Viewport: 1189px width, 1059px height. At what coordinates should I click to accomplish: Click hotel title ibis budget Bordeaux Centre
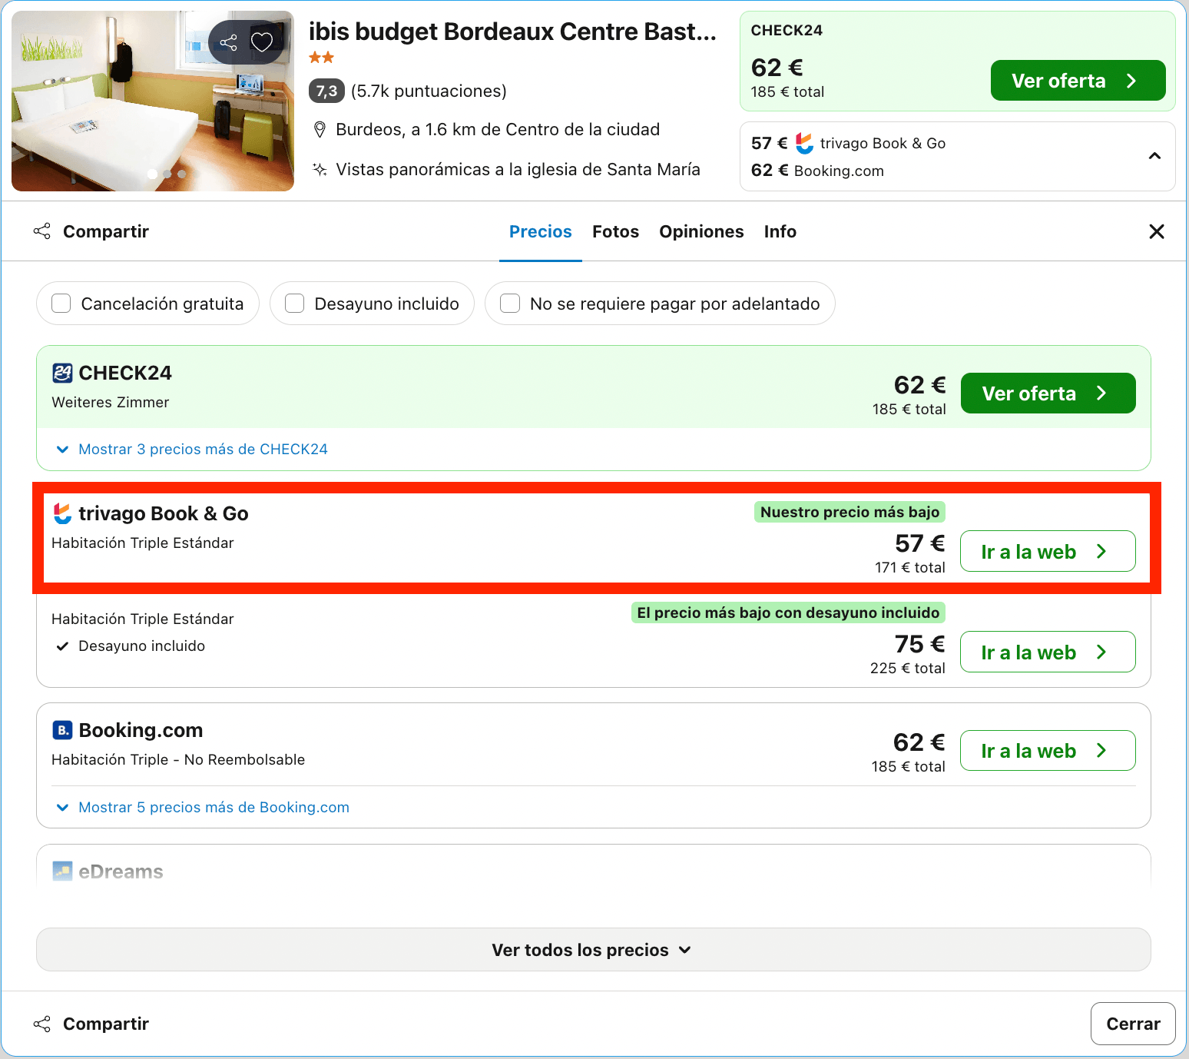(512, 32)
